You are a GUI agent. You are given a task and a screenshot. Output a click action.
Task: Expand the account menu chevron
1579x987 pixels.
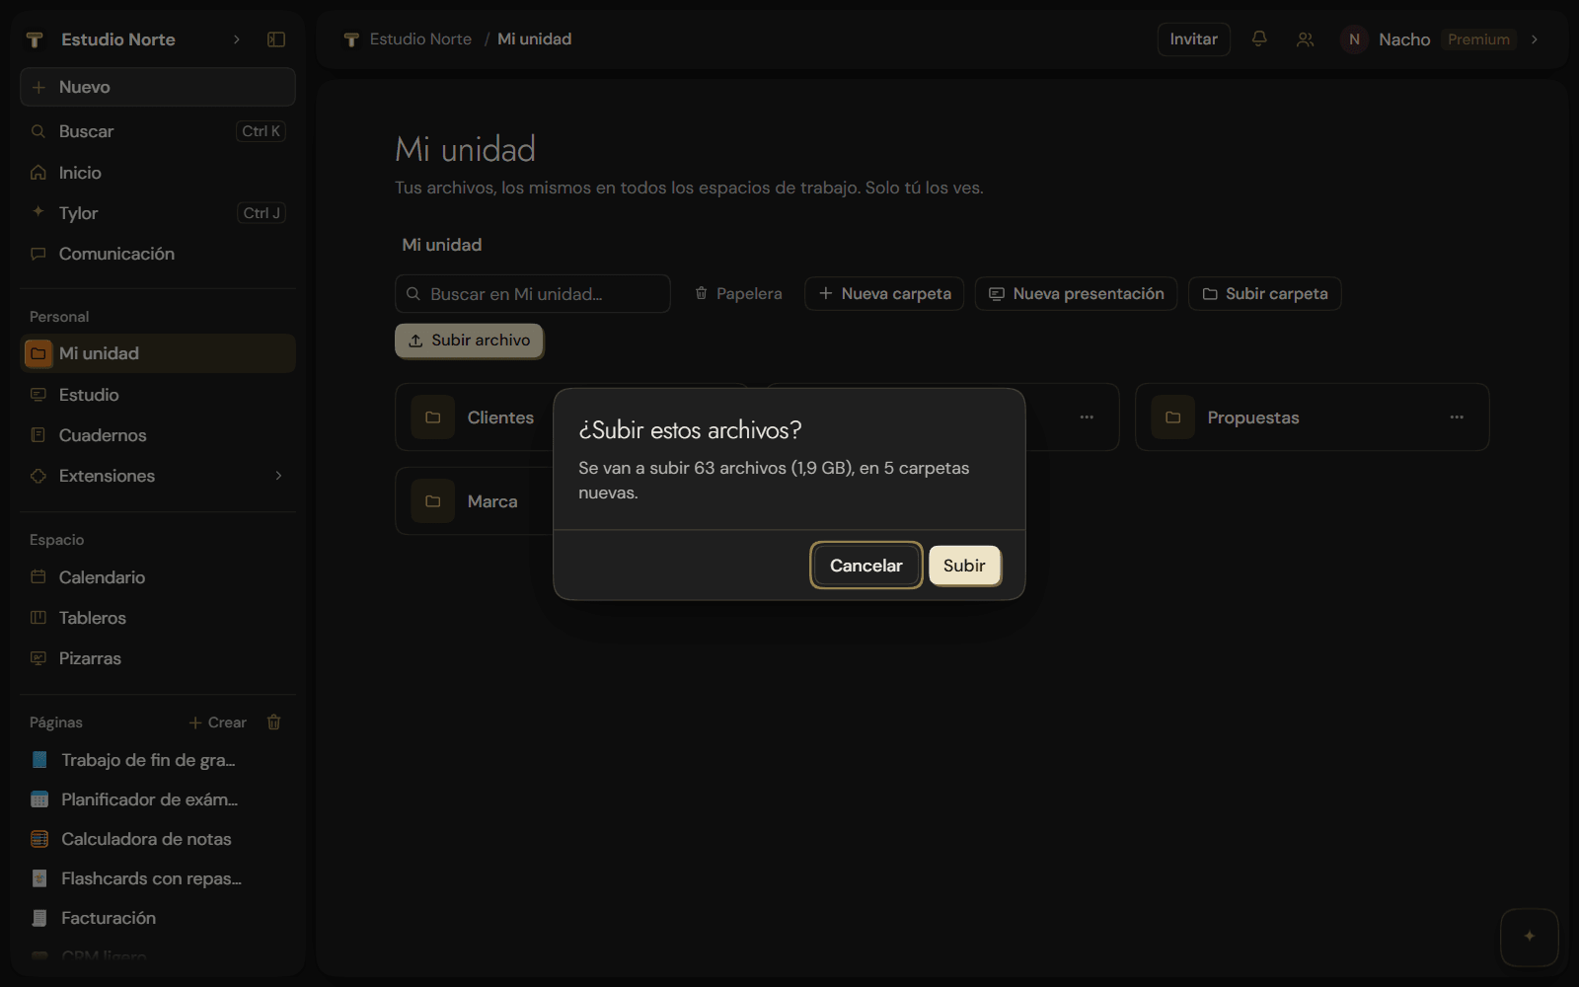pyautogui.click(x=1535, y=39)
